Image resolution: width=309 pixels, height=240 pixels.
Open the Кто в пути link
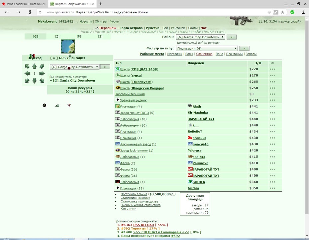tap(129, 209)
